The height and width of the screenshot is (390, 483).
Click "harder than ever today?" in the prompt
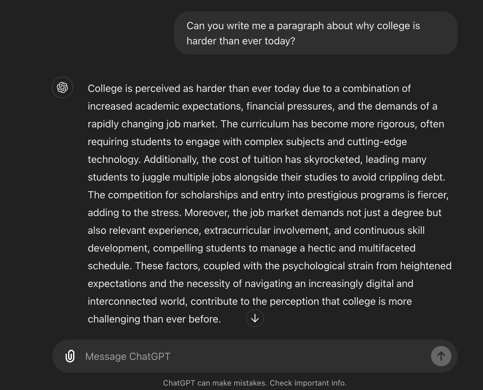[241, 41]
